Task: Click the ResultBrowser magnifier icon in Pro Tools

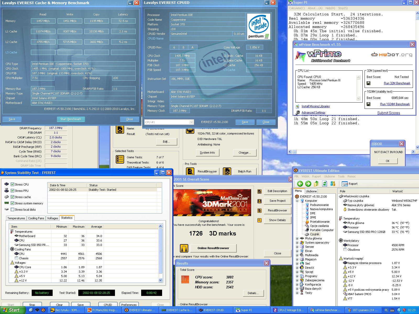Action: coord(190,171)
